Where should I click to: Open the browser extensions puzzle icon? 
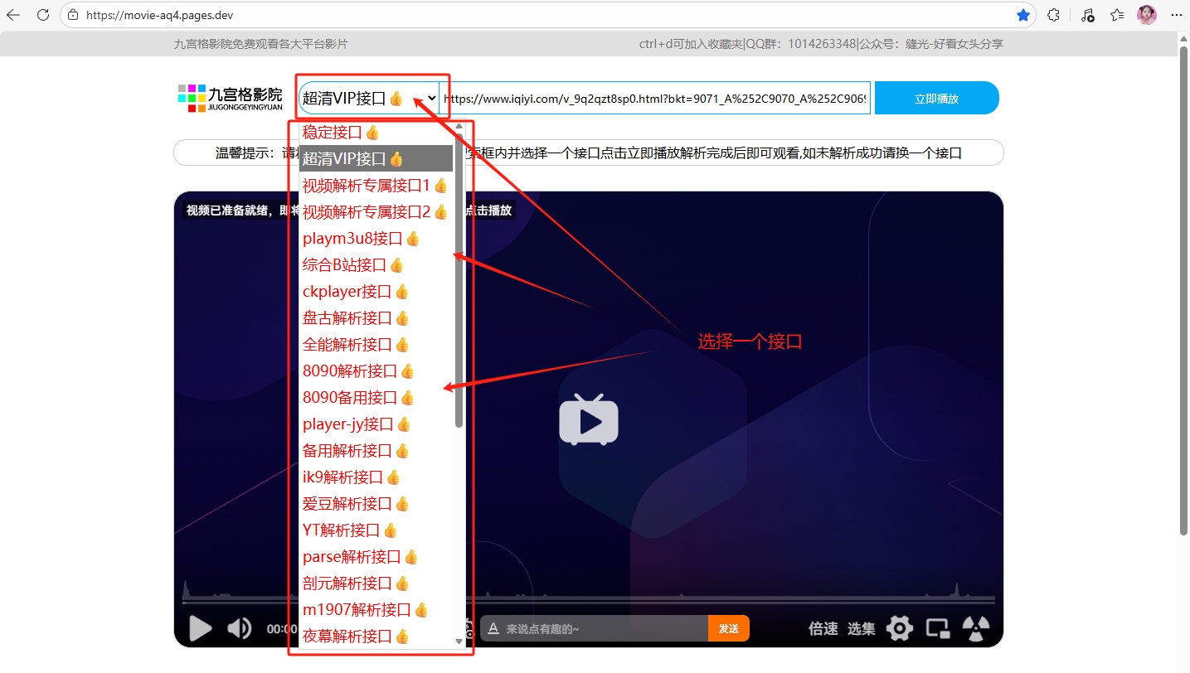tap(1054, 15)
